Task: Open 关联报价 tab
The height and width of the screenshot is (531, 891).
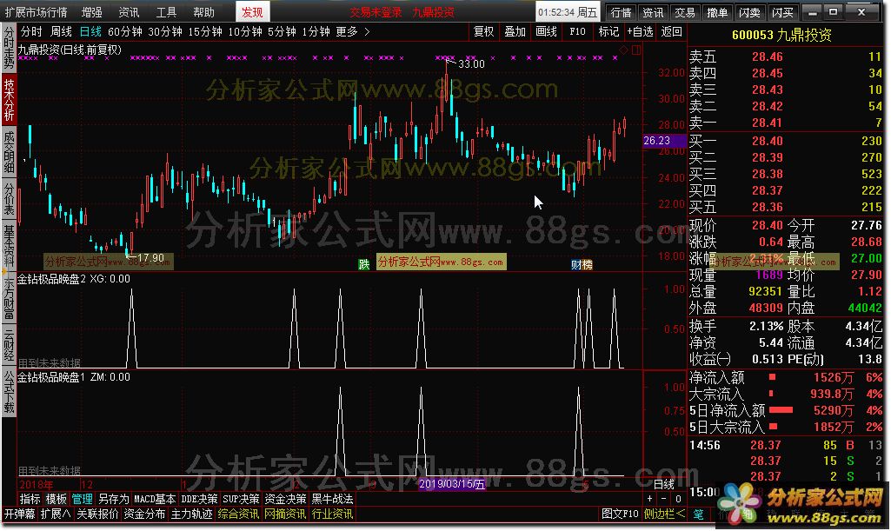Action: tap(97, 514)
